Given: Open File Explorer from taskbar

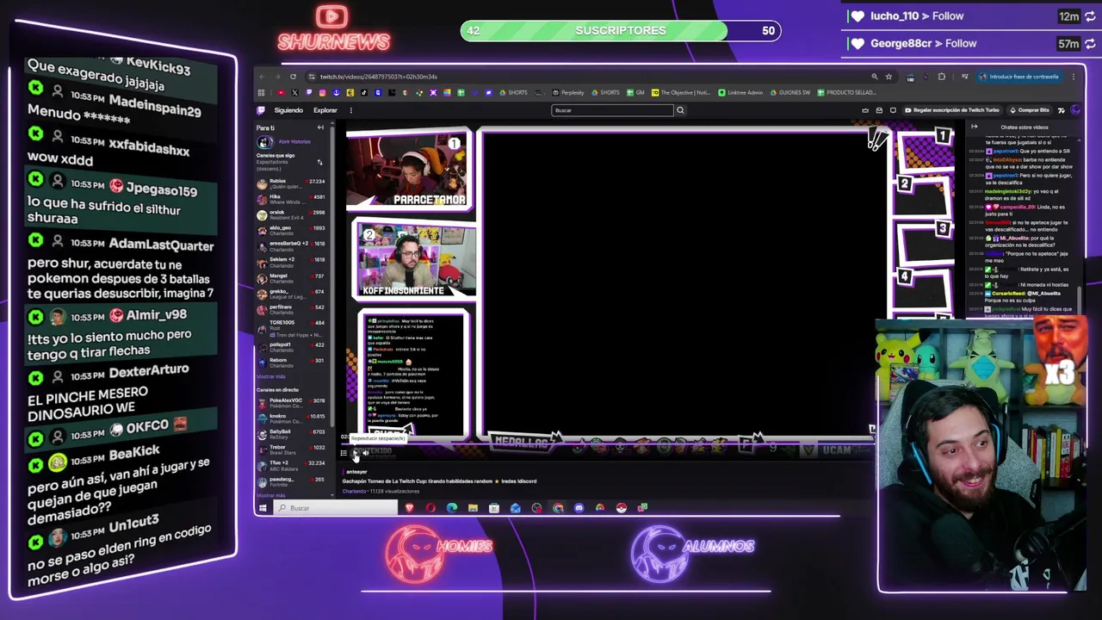Looking at the screenshot, I should pyautogui.click(x=473, y=508).
